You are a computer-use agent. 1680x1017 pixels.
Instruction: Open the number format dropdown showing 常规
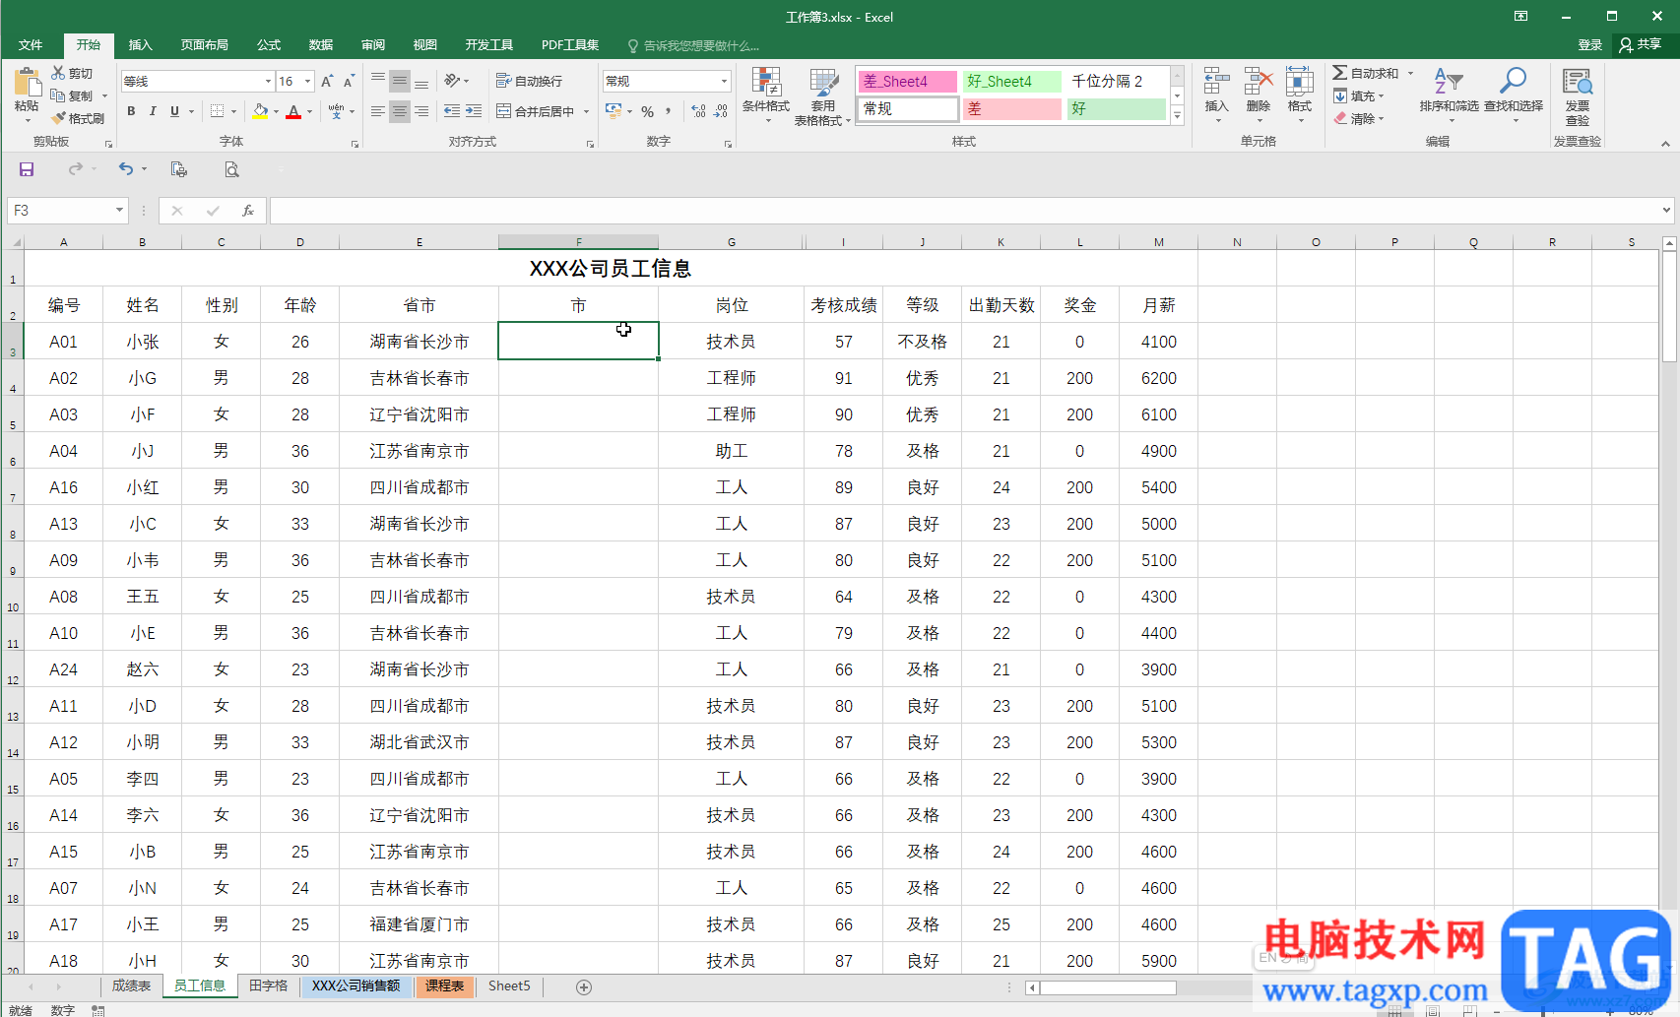(x=724, y=82)
